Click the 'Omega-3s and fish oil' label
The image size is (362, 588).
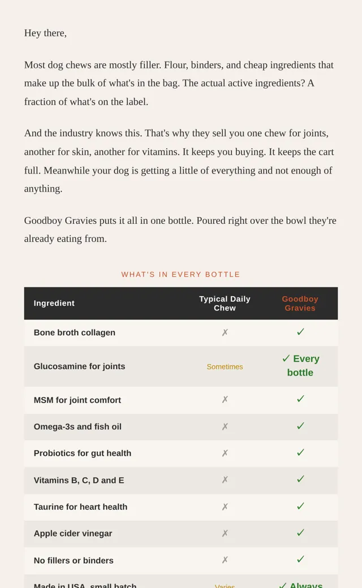point(77,427)
